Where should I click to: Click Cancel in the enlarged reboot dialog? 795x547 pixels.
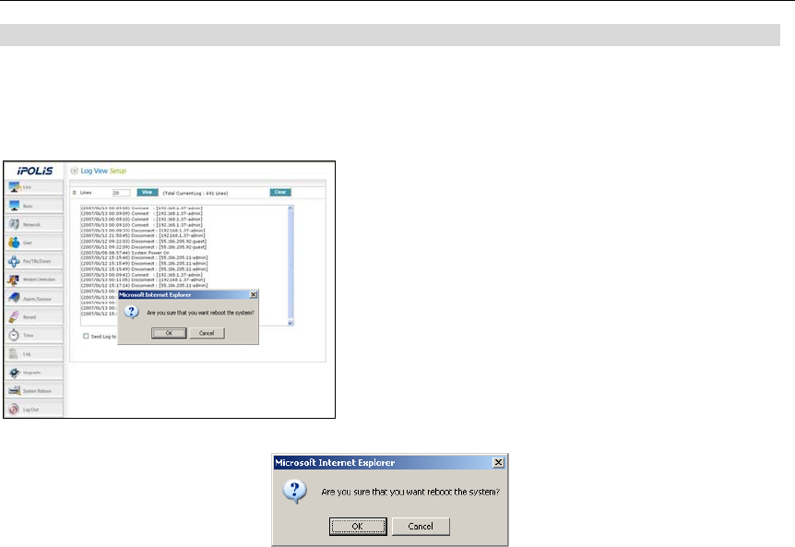click(421, 526)
